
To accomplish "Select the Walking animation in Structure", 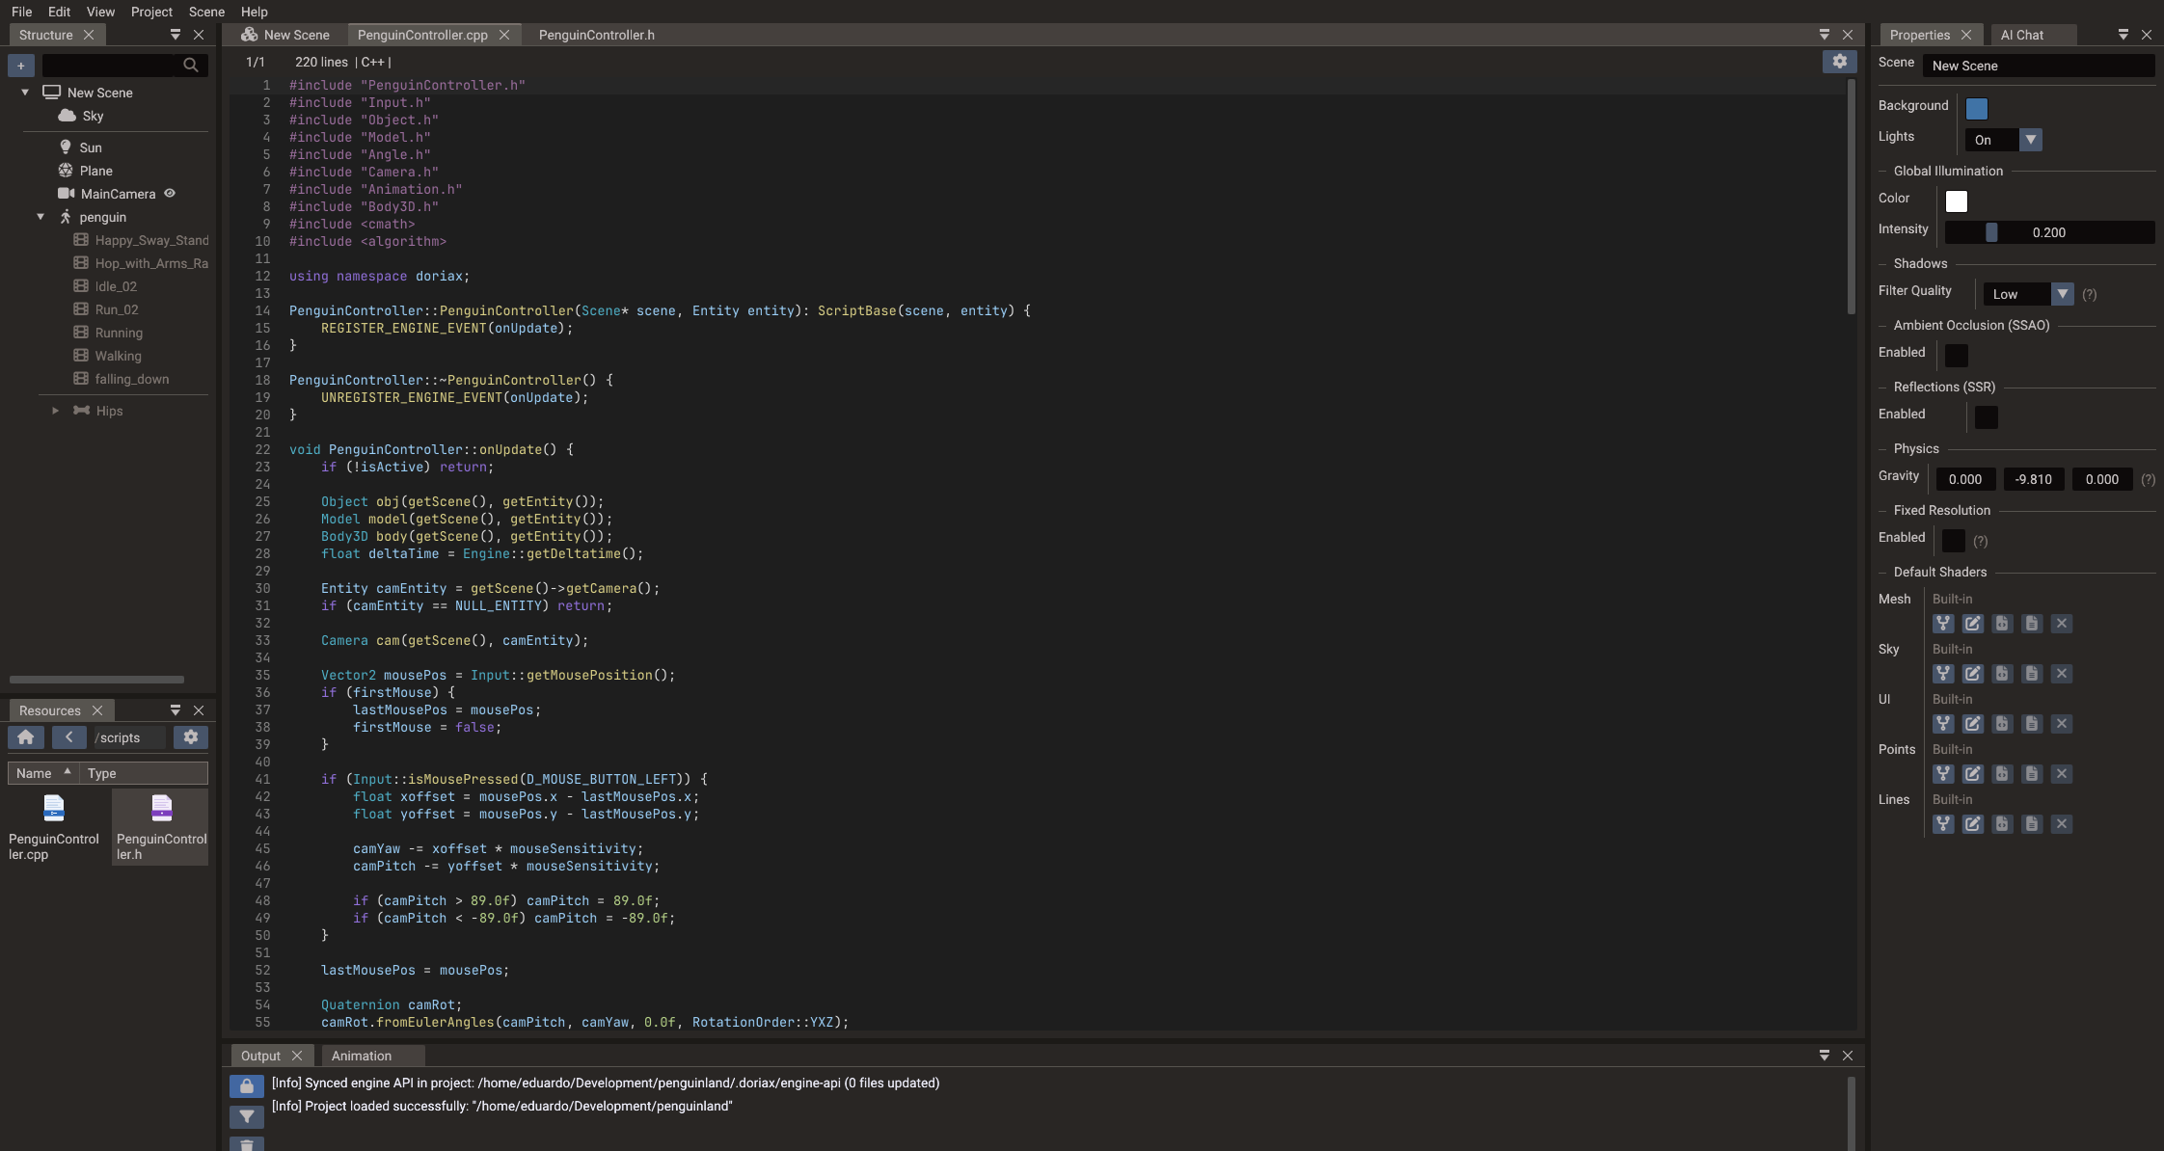I will point(119,356).
